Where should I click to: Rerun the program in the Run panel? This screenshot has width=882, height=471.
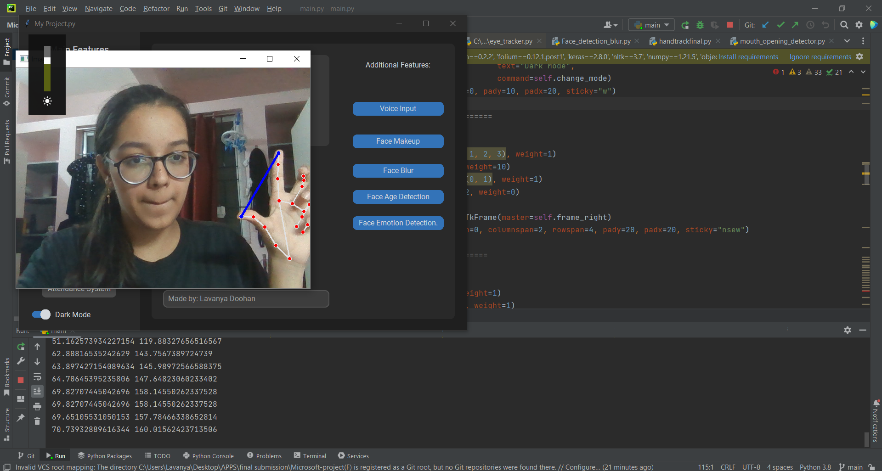pos(21,347)
